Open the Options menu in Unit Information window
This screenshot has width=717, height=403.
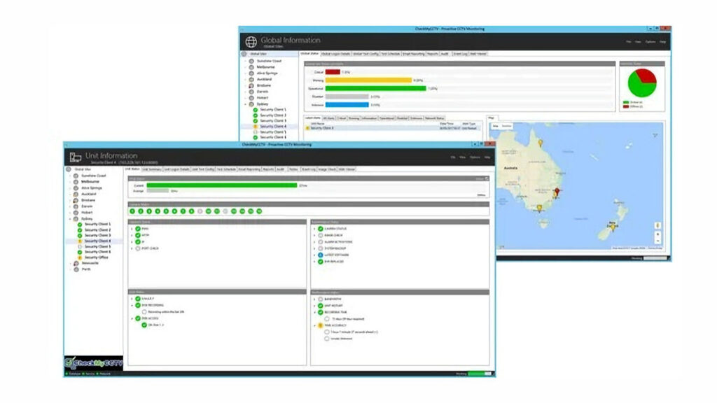click(x=474, y=157)
